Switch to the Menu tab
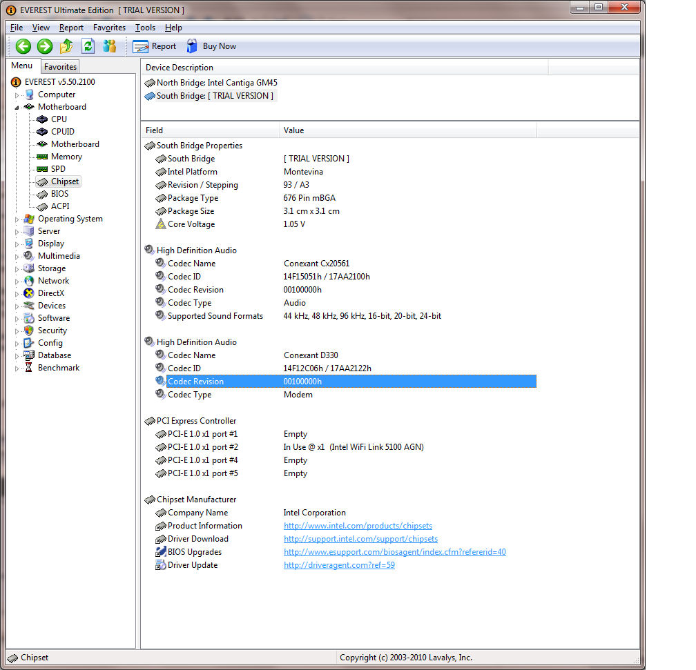Image resolution: width=696 pixels, height=670 pixels. 22,66
